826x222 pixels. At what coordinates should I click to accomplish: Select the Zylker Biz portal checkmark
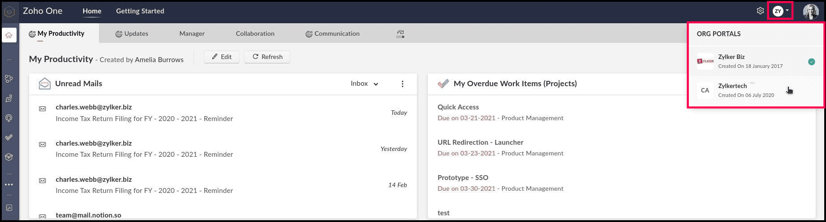coord(811,62)
